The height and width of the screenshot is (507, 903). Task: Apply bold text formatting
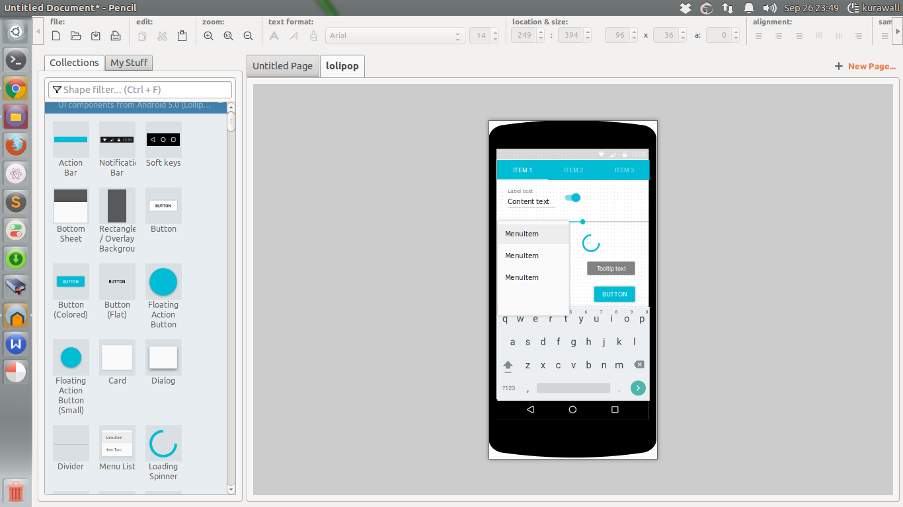(x=274, y=36)
